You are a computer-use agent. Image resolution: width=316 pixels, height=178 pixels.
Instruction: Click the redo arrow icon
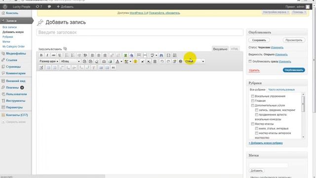(168, 61)
